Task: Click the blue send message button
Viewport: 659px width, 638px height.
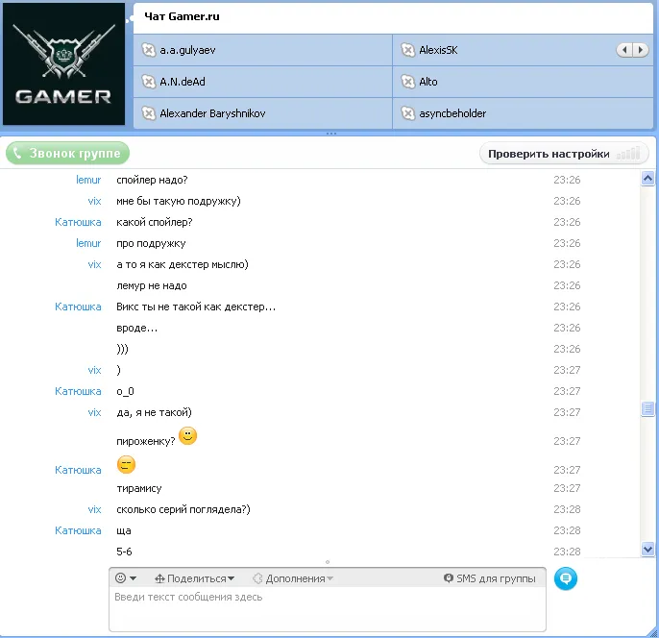Action: coord(566,578)
